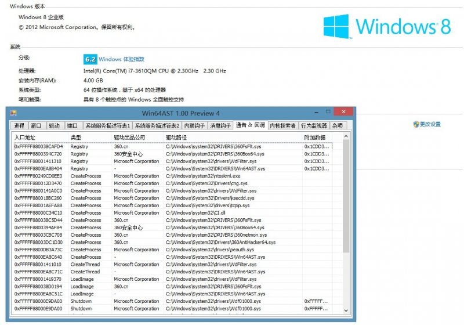Open the 行为监视器 tab
Image resolution: width=464 pixels, height=325 pixels.
click(314, 125)
